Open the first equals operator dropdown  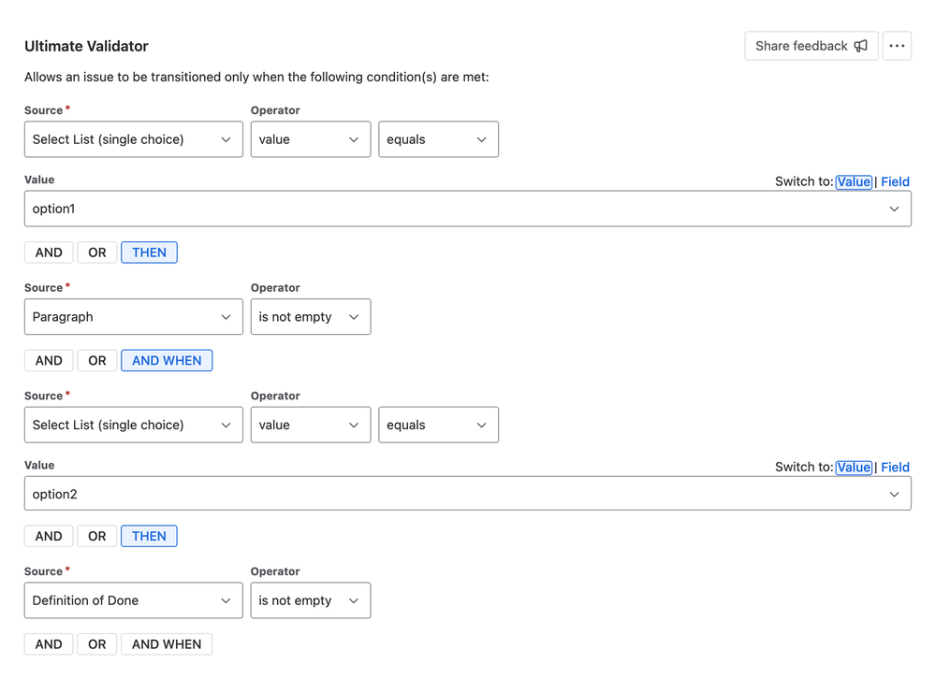[438, 139]
